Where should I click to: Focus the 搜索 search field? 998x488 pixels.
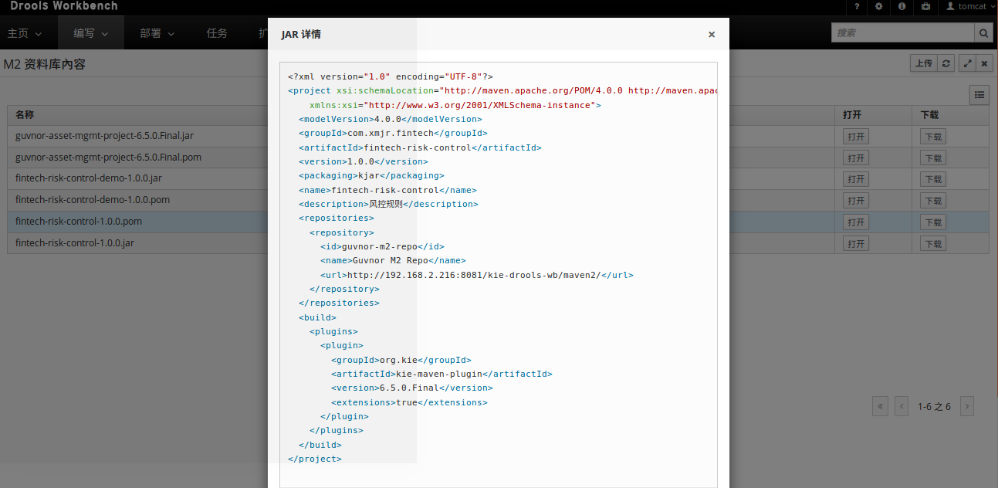pyautogui.click(x=902, y=33)
